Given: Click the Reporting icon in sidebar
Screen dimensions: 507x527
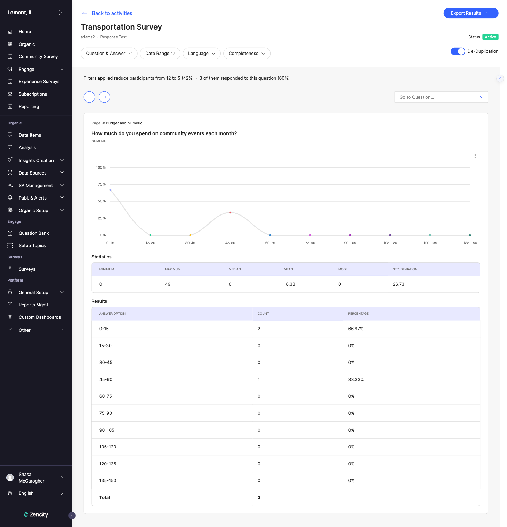Looking at the screenshot, I should pos(10,107).
